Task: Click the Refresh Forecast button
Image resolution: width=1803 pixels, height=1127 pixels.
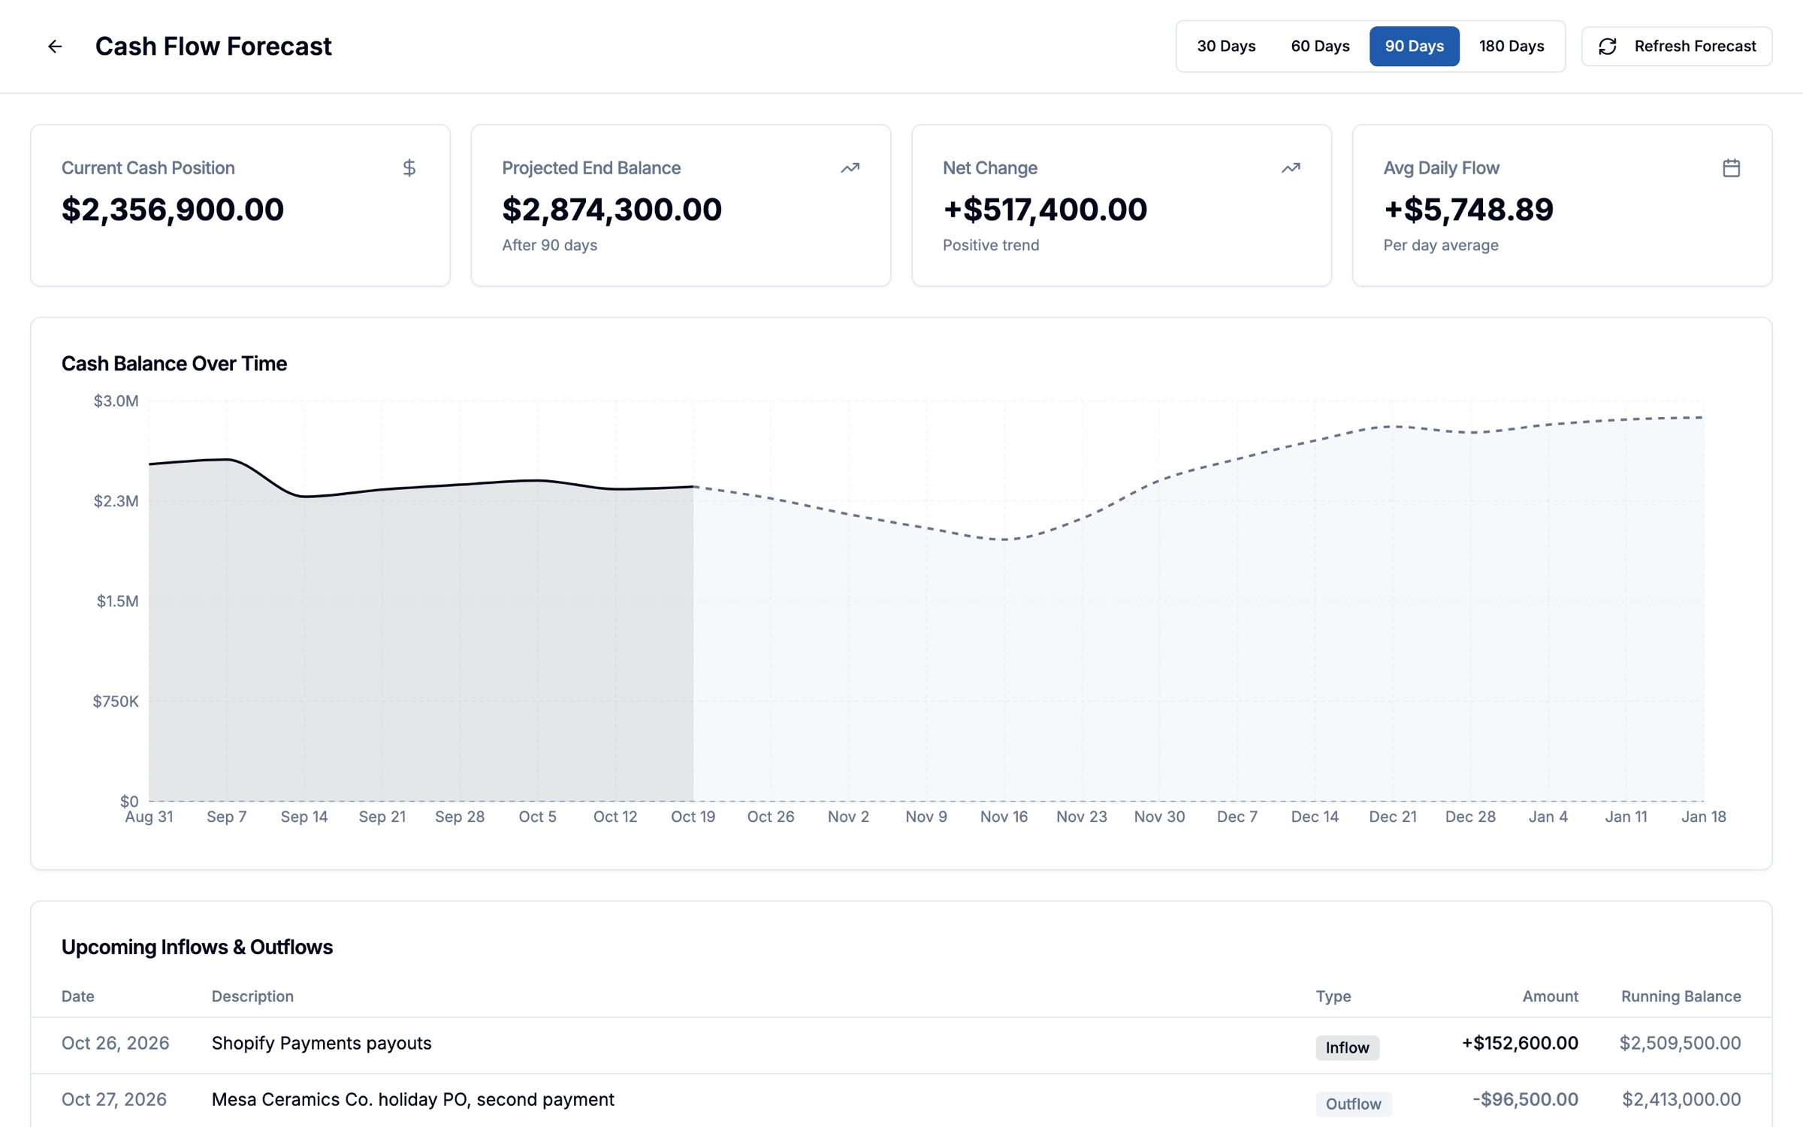Action: [x=1676, y=47]
